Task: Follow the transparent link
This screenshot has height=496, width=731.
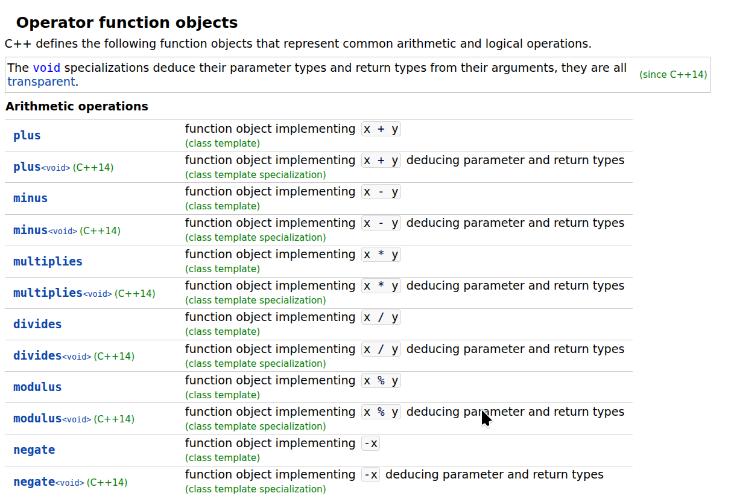Action: 41,81
